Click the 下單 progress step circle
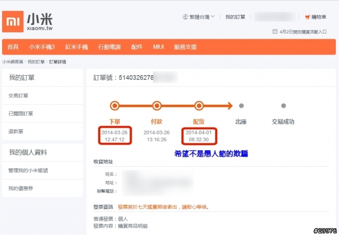 pos(114,106)
